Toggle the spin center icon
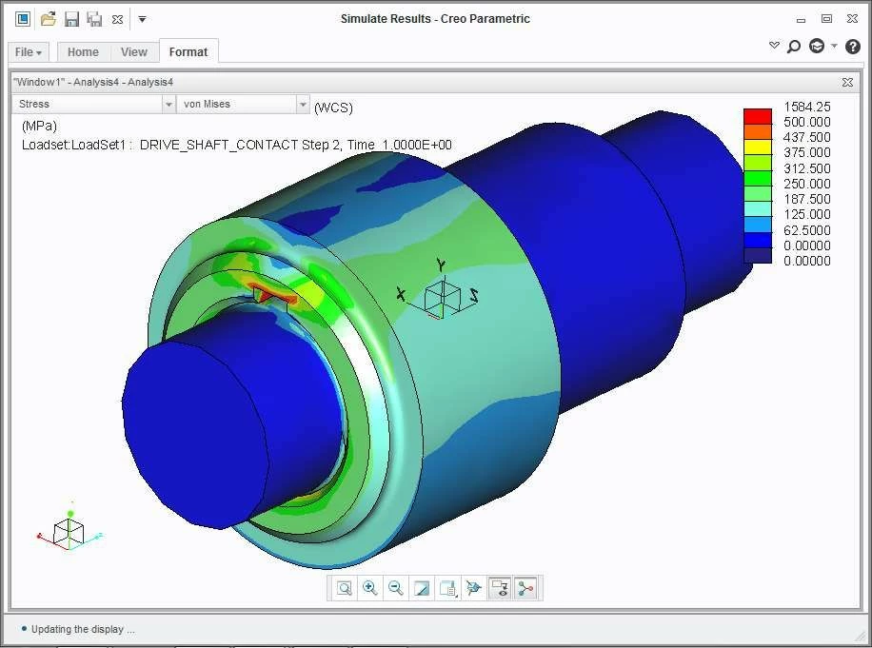Image resolution: width=872 pixels, height=648 pixels. point(473,588)
